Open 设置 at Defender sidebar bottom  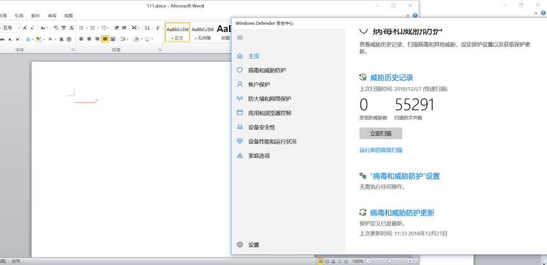[254, 245]
